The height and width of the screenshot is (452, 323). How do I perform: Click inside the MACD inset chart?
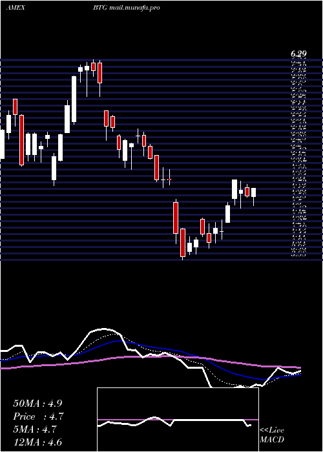pos(178,420)
